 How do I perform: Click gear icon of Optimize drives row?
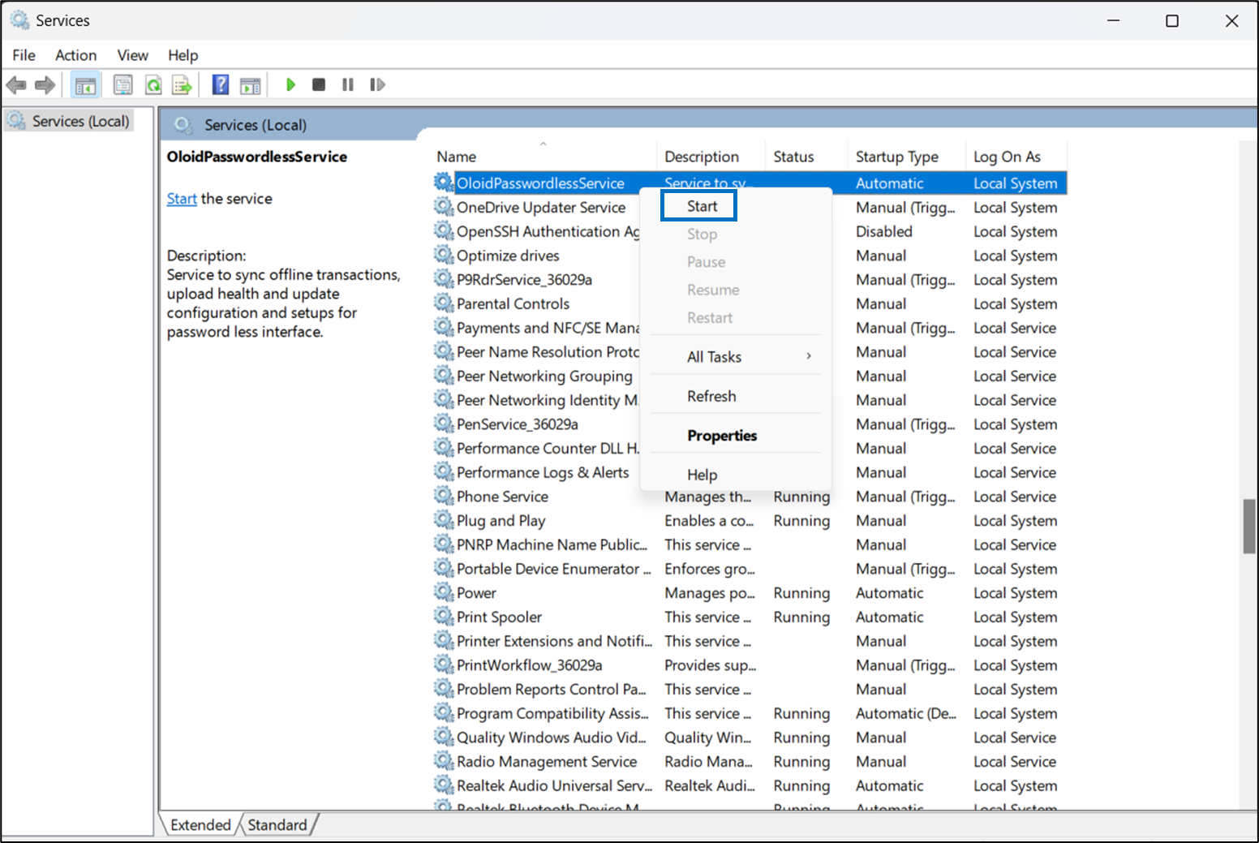point(444,256)
